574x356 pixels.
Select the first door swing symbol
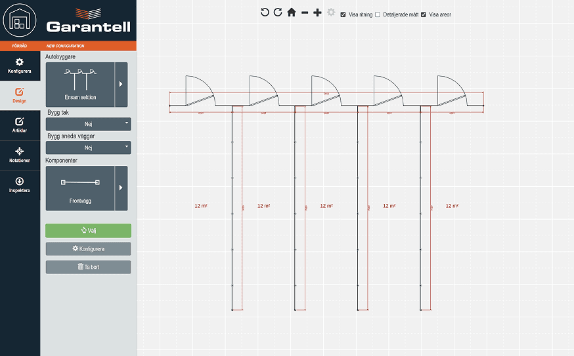(x=200, y=90)
